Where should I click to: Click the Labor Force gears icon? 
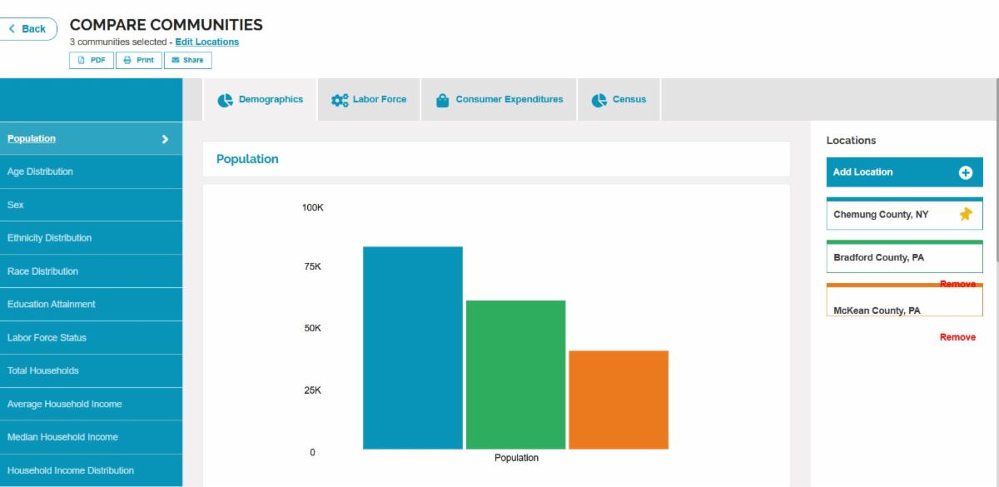point(340,100)
